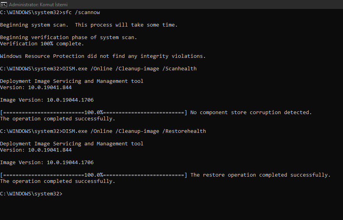This screenshot has width=343, height=220.
Task: Click the "sfc /scannow" command text
Action: pyautogui.click(x=81, y=13)
